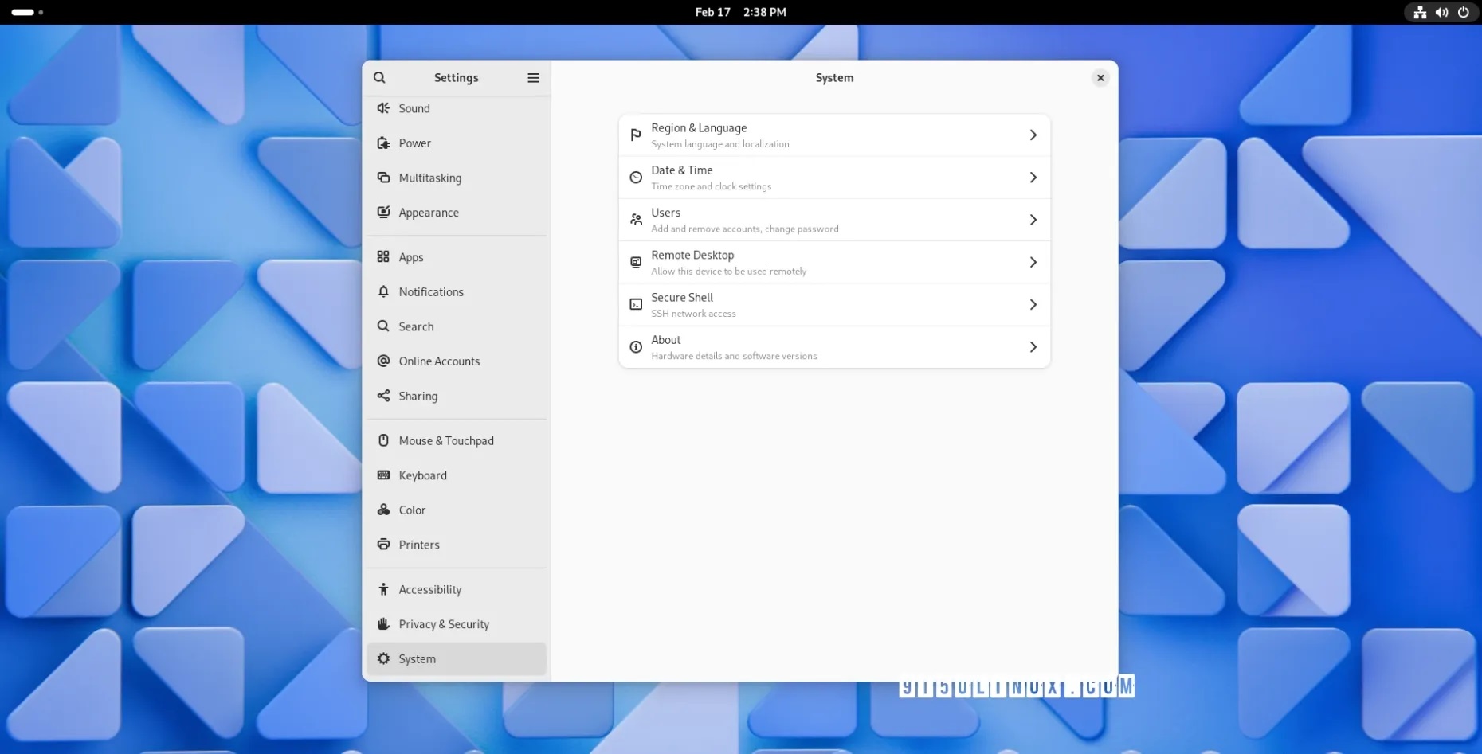The image size is (1482, 754).
Task: Open the Appearance settings icon
Action: coord(383,213)
